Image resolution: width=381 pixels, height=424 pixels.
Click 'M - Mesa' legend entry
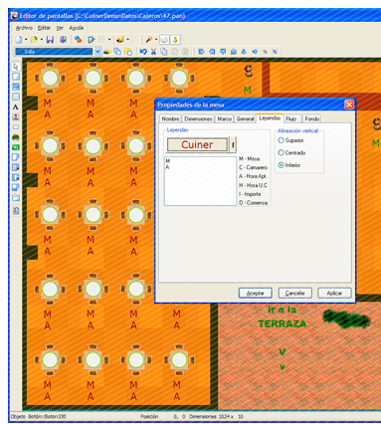click(250, 158)
